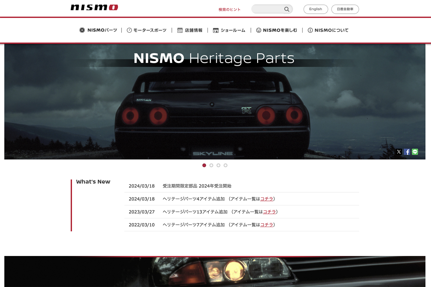This screenshot has height=287, width=431.
Task: Click the info icon beside NISMOについて
Action: pos(310,30)
